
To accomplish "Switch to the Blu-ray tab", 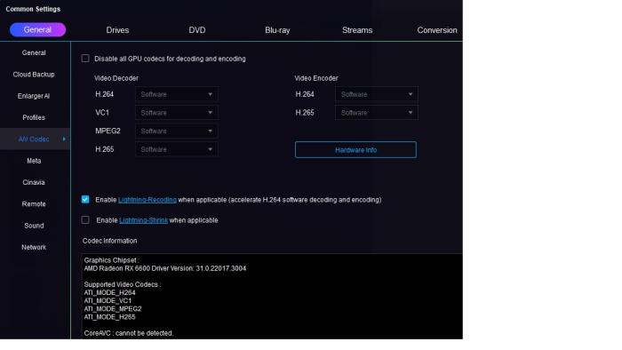I will coord(277,30).
